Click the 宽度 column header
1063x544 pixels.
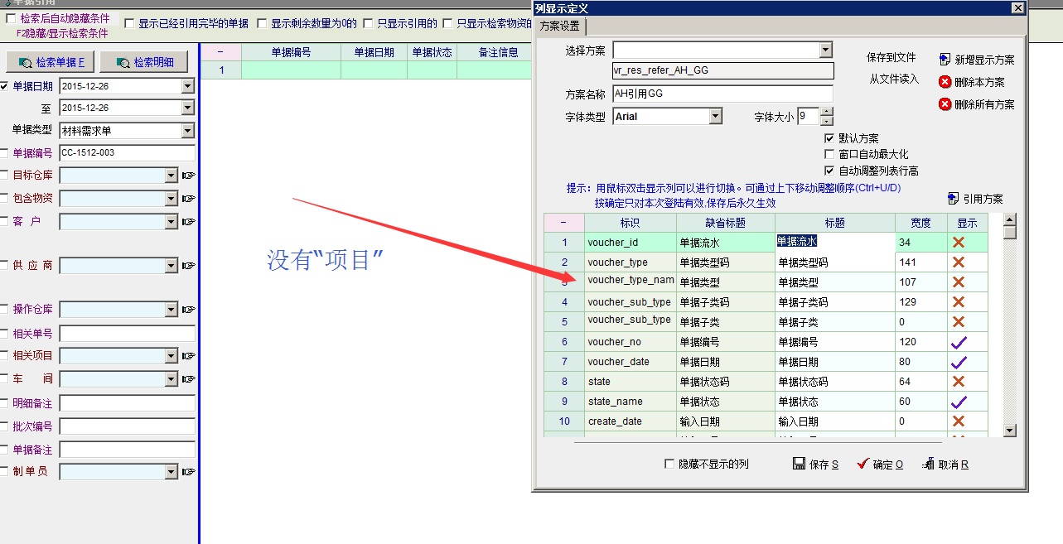(920, 223)
